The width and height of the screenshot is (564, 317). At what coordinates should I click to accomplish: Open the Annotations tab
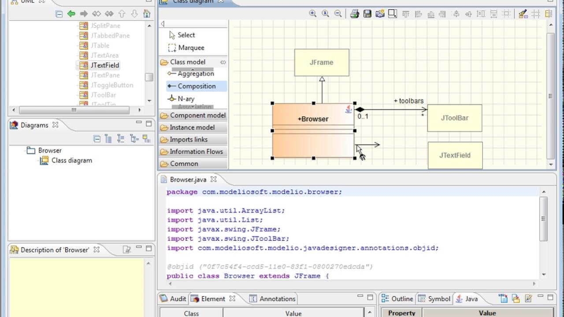272,299
